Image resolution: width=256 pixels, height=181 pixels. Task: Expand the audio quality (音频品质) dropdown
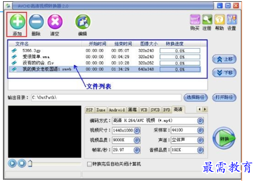click(200, 150)
